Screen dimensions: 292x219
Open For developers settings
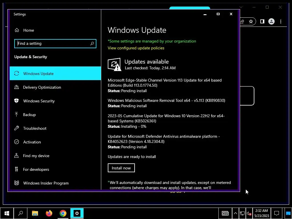(55, 169)
